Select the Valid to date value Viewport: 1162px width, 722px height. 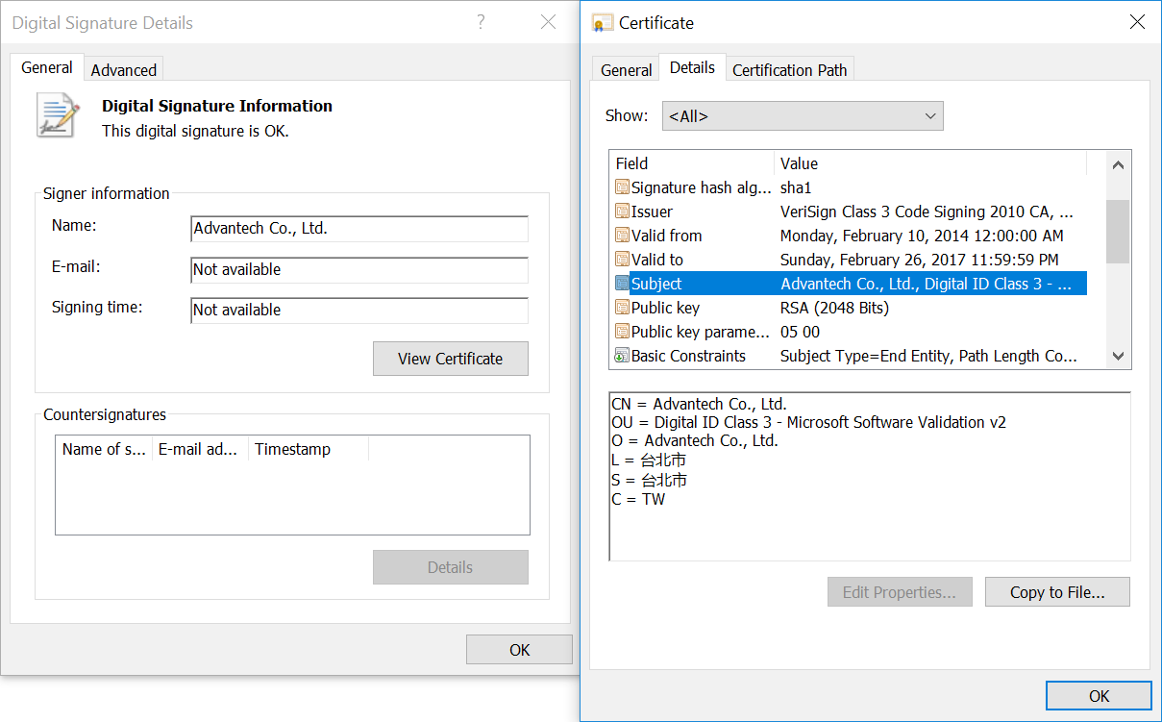click(920, 260)
